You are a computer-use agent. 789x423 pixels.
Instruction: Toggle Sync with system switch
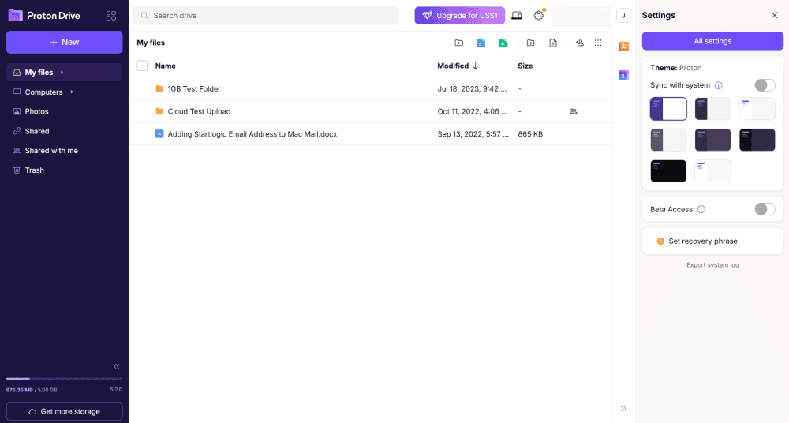click(x=764, y=85)
